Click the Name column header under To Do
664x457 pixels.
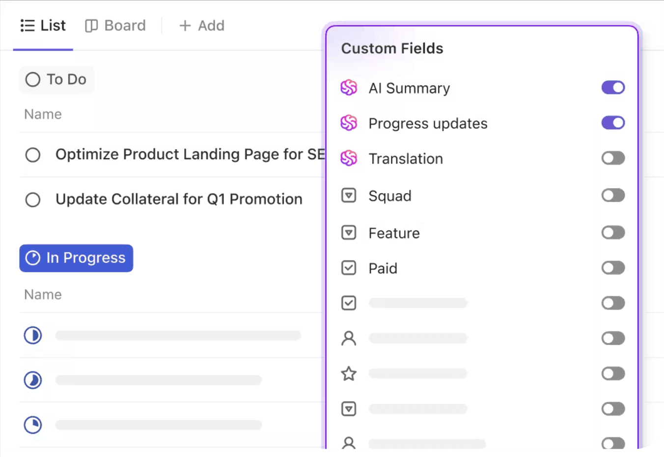coord(43,114)
